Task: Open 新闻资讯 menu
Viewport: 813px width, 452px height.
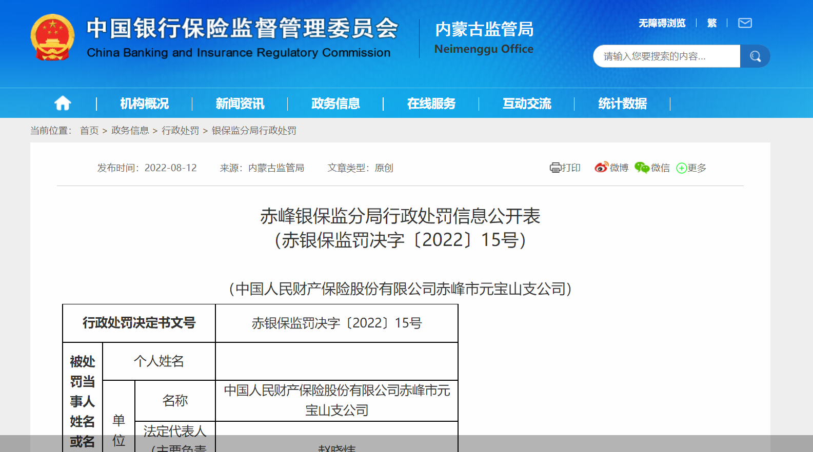Action: click(x=240, y=104)
